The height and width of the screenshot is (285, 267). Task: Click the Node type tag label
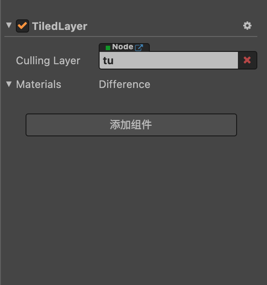[x=122, y=47]
